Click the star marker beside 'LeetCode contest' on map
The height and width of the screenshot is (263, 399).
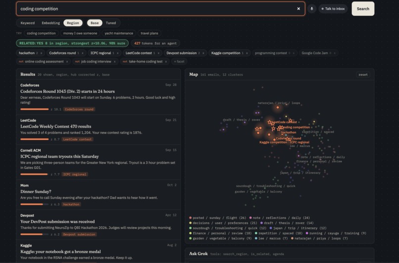pos(269,122)
